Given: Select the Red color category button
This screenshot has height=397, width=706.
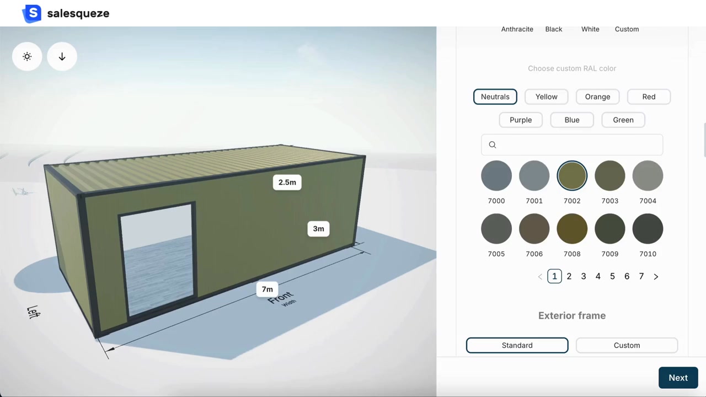Looking at the screenshot, I should [x=649, y=96].
